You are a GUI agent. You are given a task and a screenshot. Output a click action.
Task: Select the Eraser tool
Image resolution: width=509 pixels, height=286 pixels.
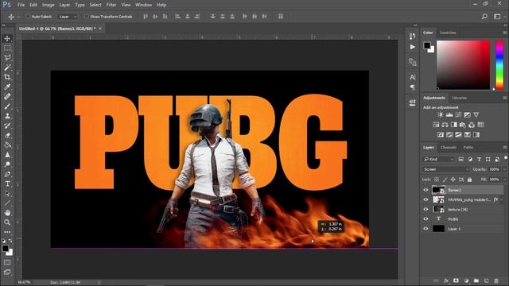[x=7, y=136]
